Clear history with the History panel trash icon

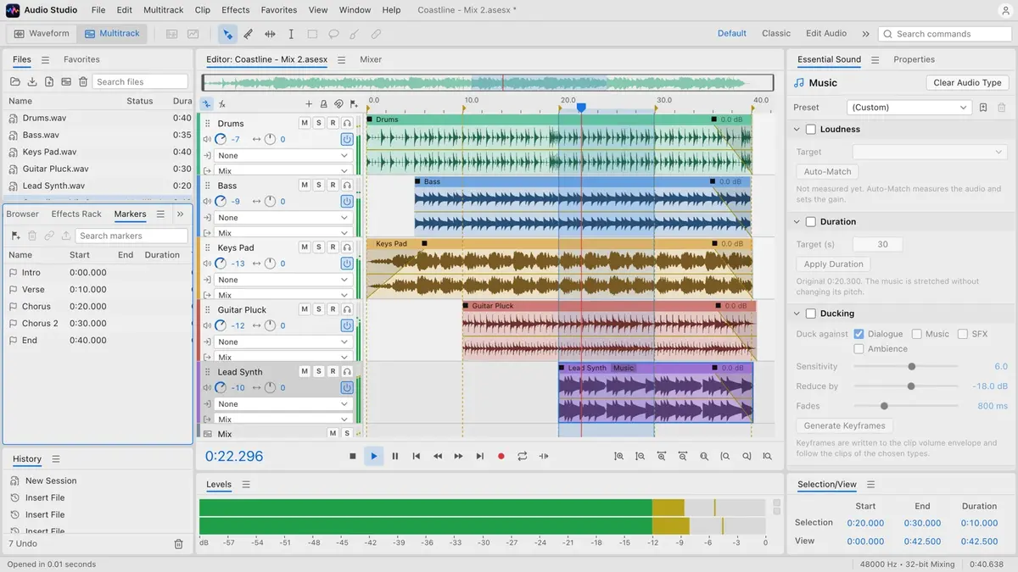[x=179, y=544]
